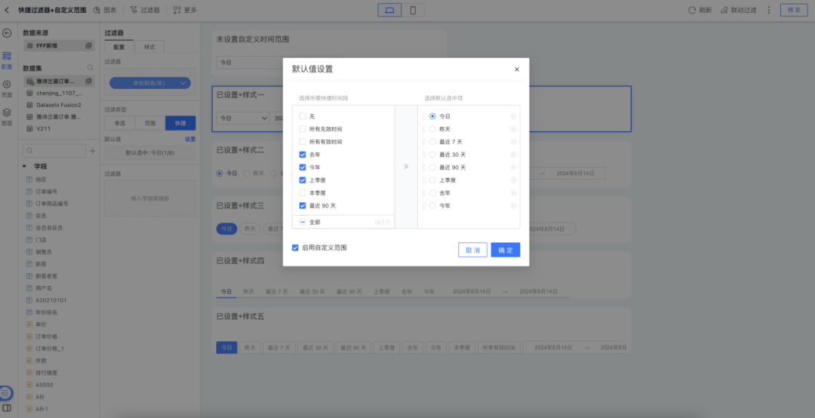Image resolution: width=815 pixels, height=418 pixels.
Task: Open 联动过滤 linked filtering
Action: tap(738, 10)
